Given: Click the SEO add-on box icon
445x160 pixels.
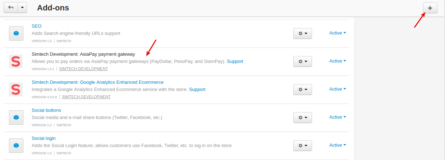Looking at the screenshot, I should (x=16, y=33).
